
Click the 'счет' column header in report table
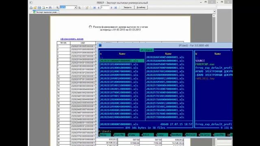tap(83, 43)
